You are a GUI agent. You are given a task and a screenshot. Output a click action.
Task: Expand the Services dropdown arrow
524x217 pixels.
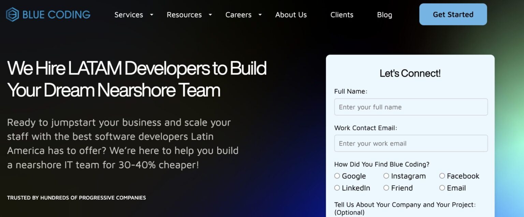click(x=152, y=15)
